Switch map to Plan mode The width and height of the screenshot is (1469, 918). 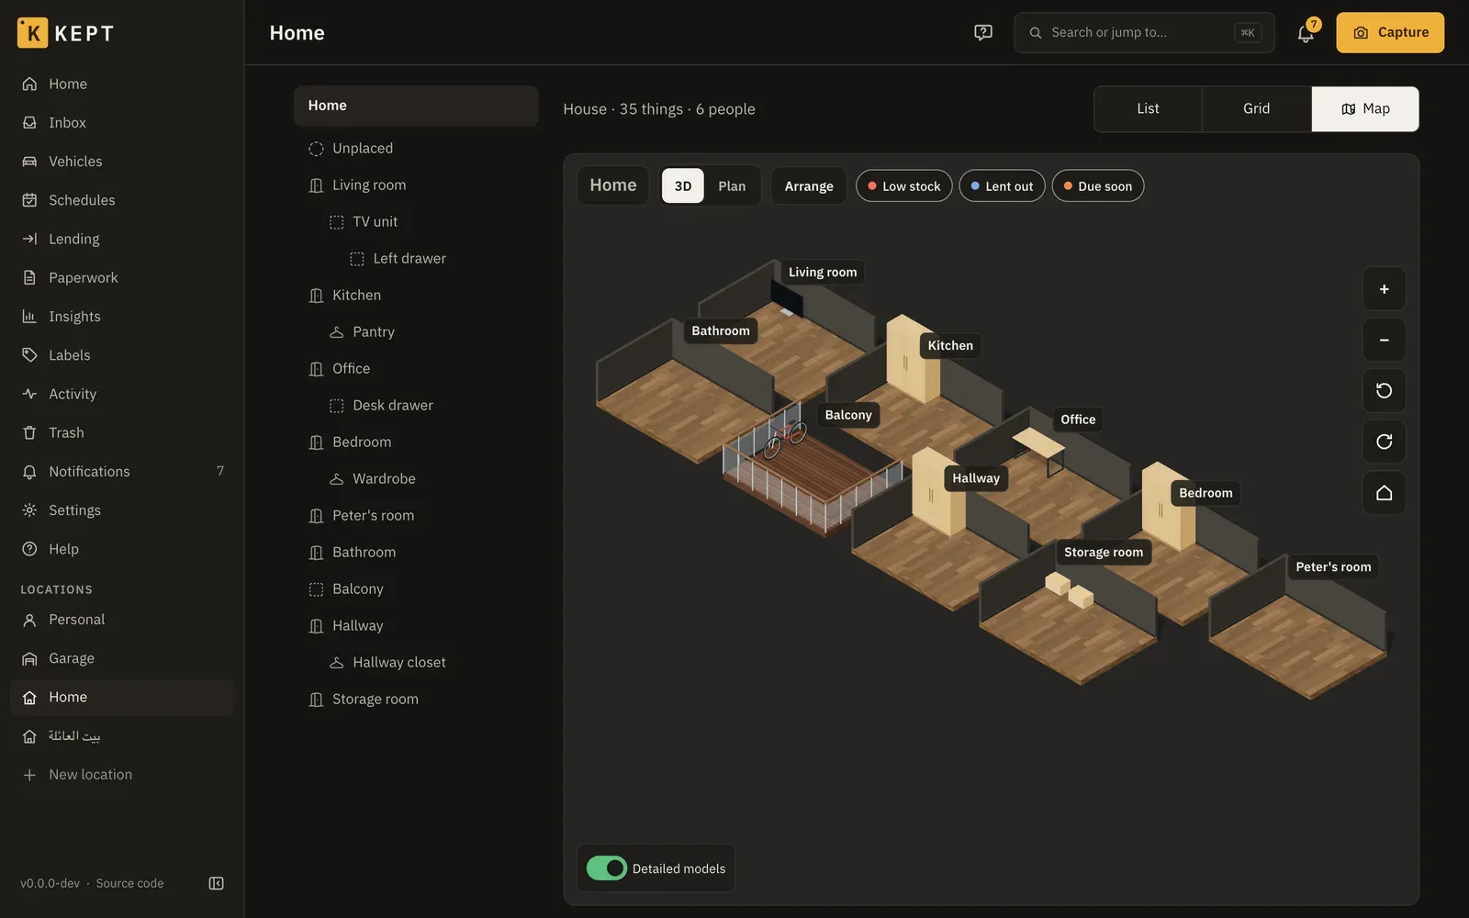point(732,186)
